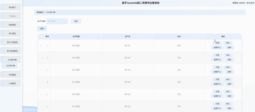Screen dimensions: 255x112
Task: Tick the checkbox for row 帖子标题3
Action: (x=41, y=70)
